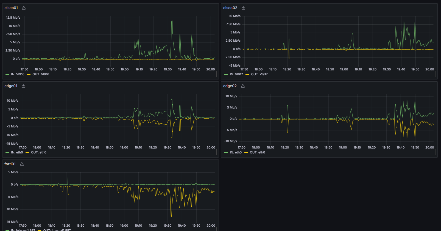Open the edge01 panel header menu
This screenshot has height=231, width=441.
pos(11,86)
